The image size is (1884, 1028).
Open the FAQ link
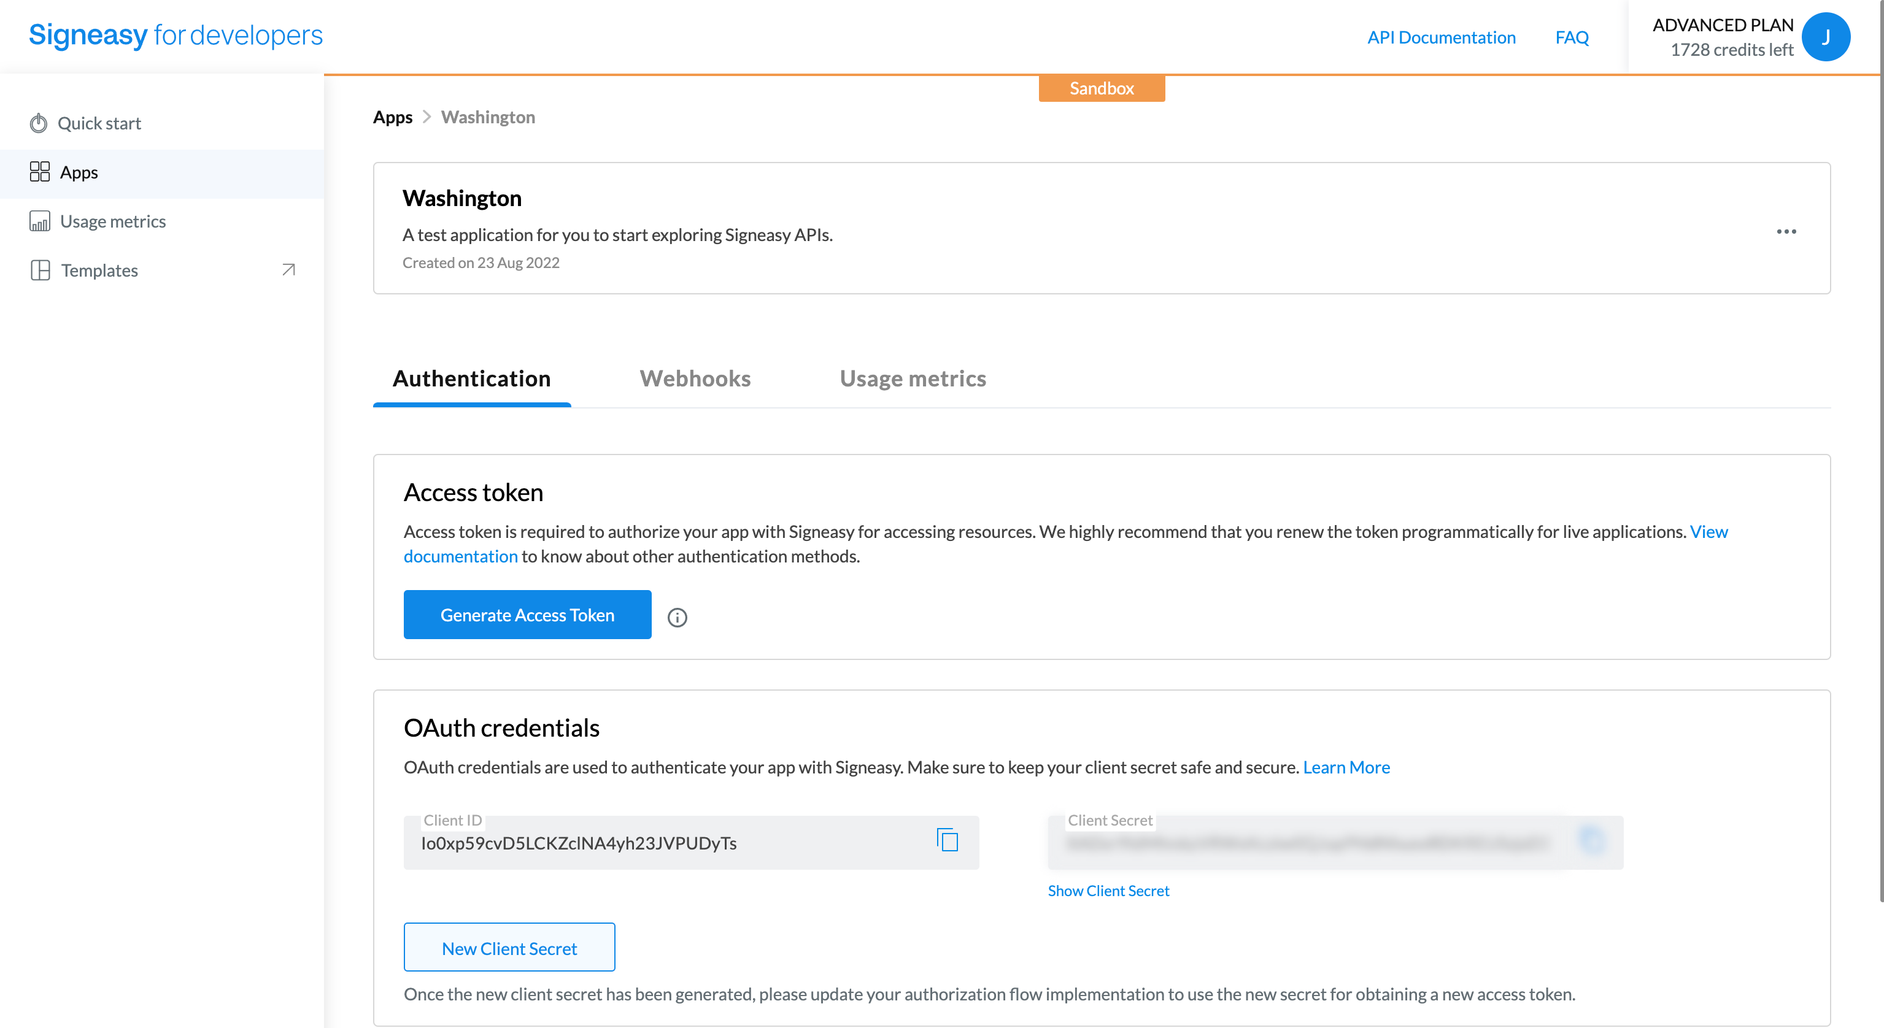click(x=1572, y=37)
